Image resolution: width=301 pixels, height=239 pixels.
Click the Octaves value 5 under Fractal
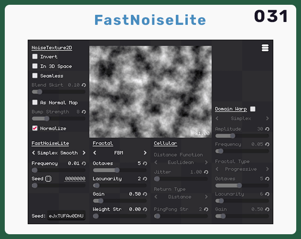139,163
